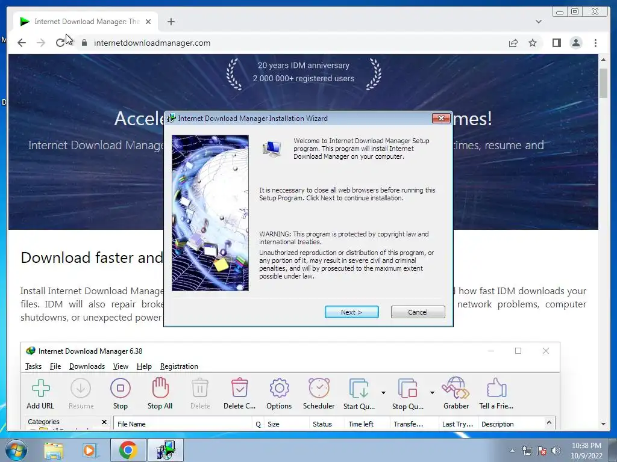Sort by Size column header
The width and height of the screenshot is (617, 462).
(287, 424)
